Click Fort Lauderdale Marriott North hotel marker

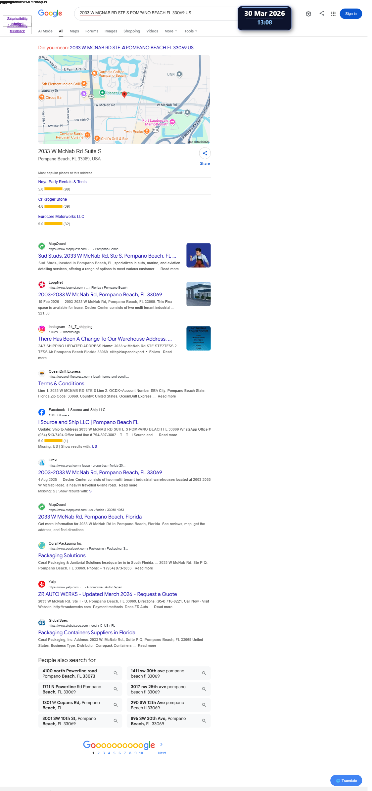point(172,122)
